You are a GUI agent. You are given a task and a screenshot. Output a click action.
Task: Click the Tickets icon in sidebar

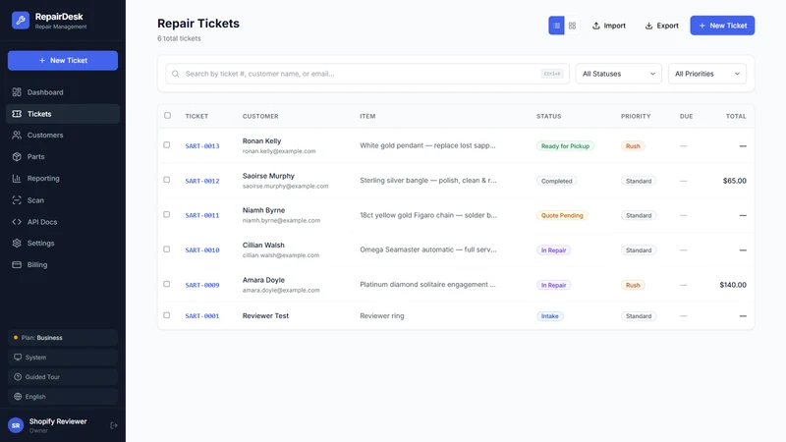point(17,114)
